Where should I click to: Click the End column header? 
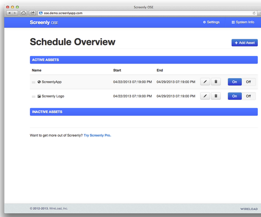pyautogui.click(x=160, y=70)
